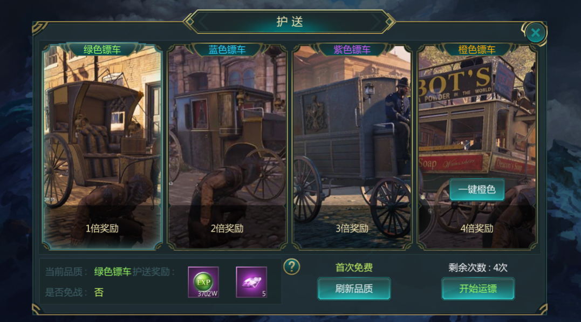Click the 蓝色镖车 title label
The image size is (581, 322).
point(227,50)
